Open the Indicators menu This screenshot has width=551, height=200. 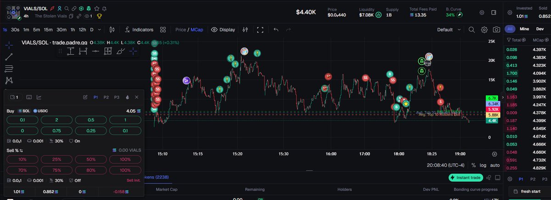pos(139,30)
